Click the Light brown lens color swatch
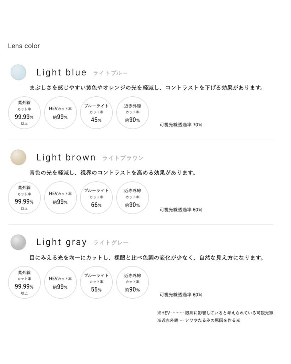The height and width of the screenshot is (364, 291). pos(18,157)
